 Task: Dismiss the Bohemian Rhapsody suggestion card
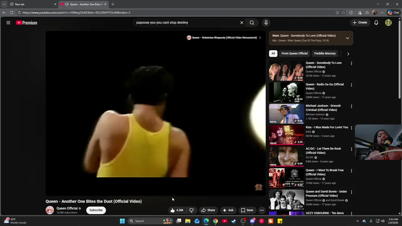coord(260,38)
